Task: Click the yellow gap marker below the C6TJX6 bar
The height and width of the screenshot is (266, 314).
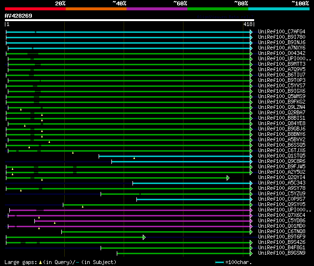Action: click(x=73, y=153)
